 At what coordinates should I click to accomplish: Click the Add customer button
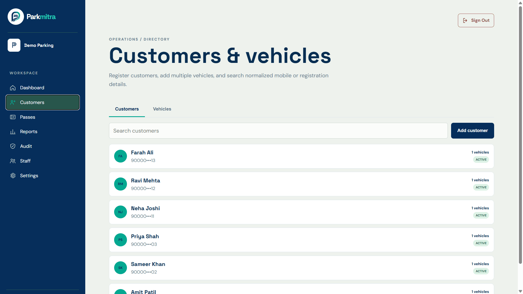click(x=472, y=131)
